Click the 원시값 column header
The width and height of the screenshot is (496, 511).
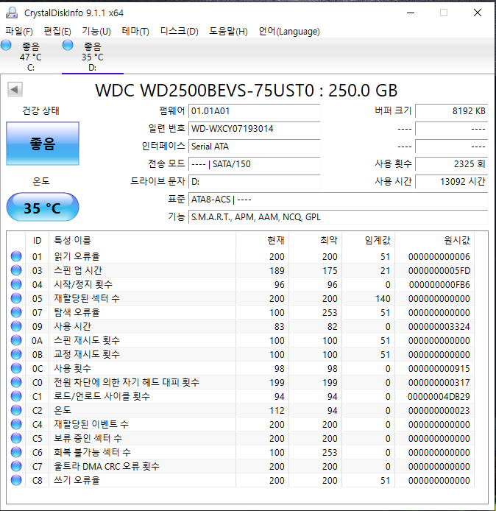pos(435,241)
